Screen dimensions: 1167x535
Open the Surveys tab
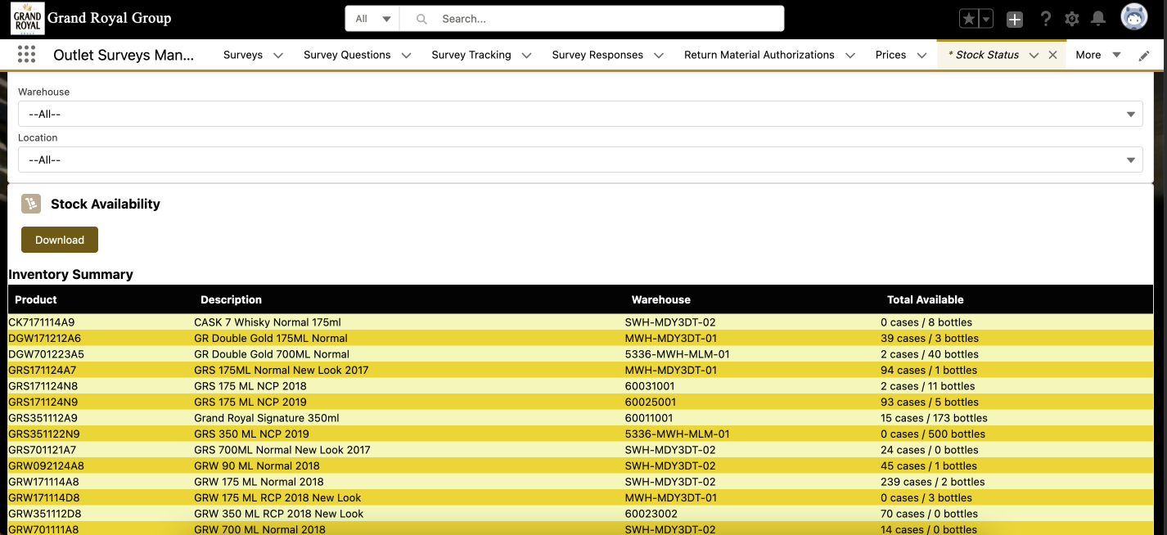click(x=243, y=55)
